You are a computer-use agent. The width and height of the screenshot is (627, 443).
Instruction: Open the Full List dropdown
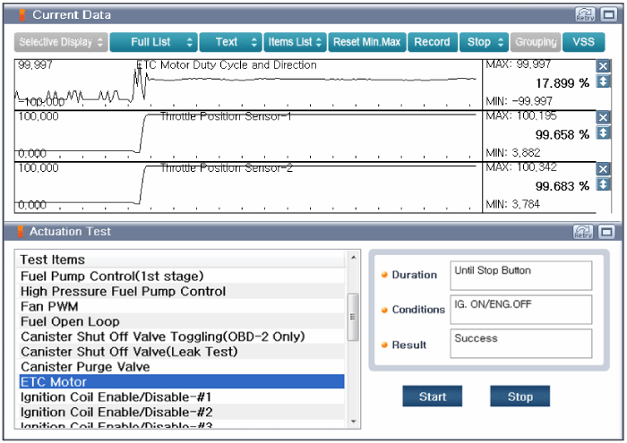point(153,42)
